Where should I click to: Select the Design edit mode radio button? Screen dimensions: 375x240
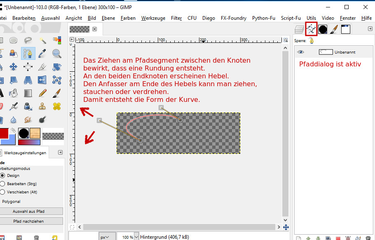pos(2,175)
